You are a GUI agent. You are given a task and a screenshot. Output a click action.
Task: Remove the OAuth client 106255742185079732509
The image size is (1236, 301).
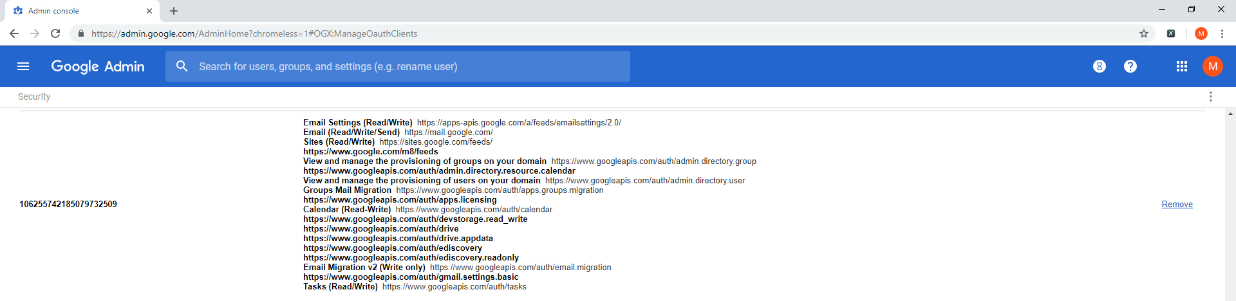[x=1177, y=205]
